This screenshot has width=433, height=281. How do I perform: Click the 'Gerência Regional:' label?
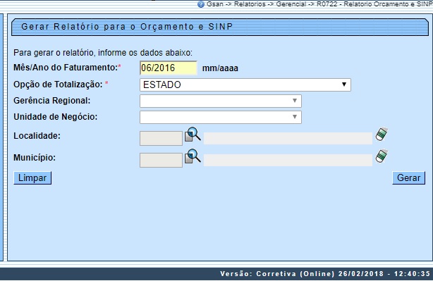click(52, 101)
